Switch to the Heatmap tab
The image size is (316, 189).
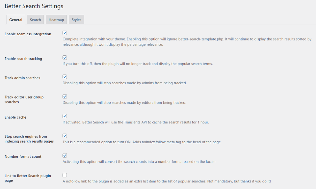coord(56,20)
